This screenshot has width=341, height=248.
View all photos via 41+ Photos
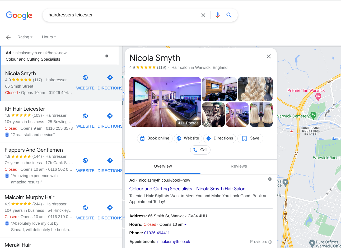pyautogui.click(x=188, y=123)
